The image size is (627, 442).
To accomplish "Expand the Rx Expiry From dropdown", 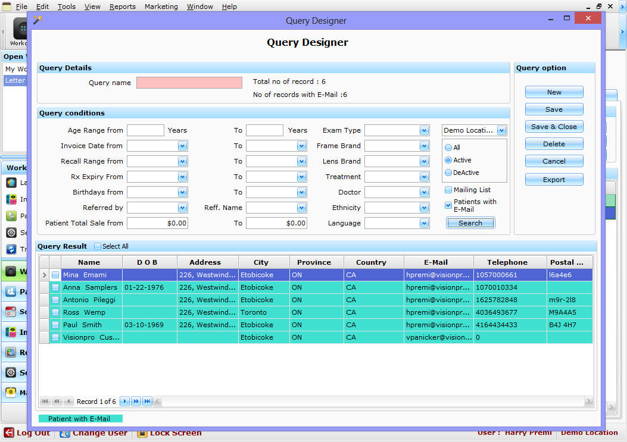I will click(x=182, y=177).
